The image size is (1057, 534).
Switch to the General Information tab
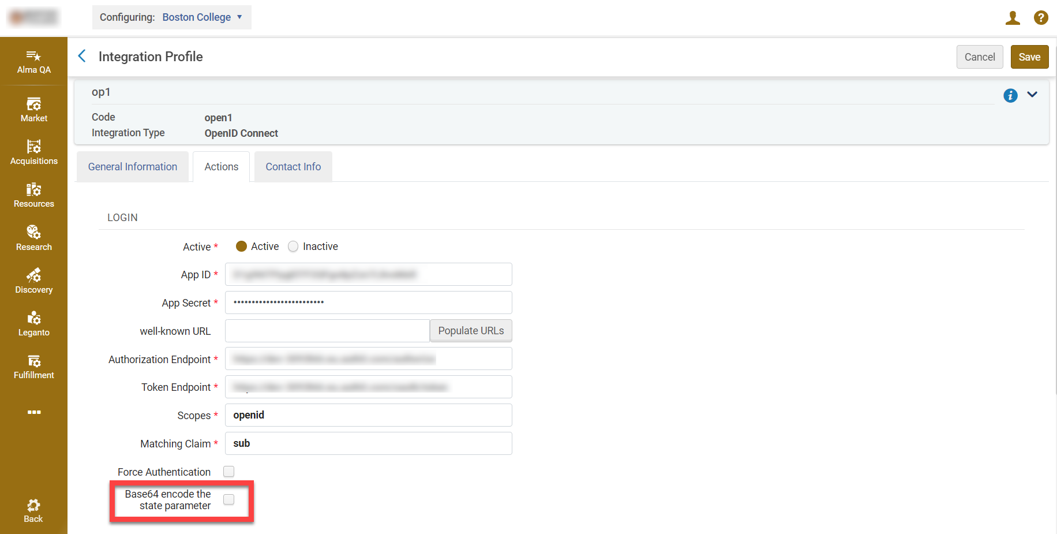(x=133, y=167)
